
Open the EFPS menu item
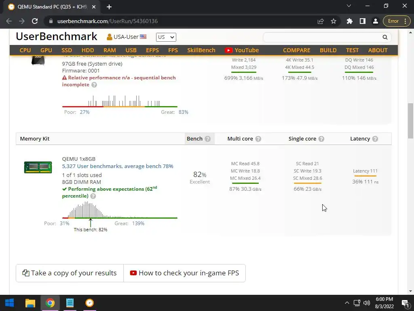coord(152,50)
